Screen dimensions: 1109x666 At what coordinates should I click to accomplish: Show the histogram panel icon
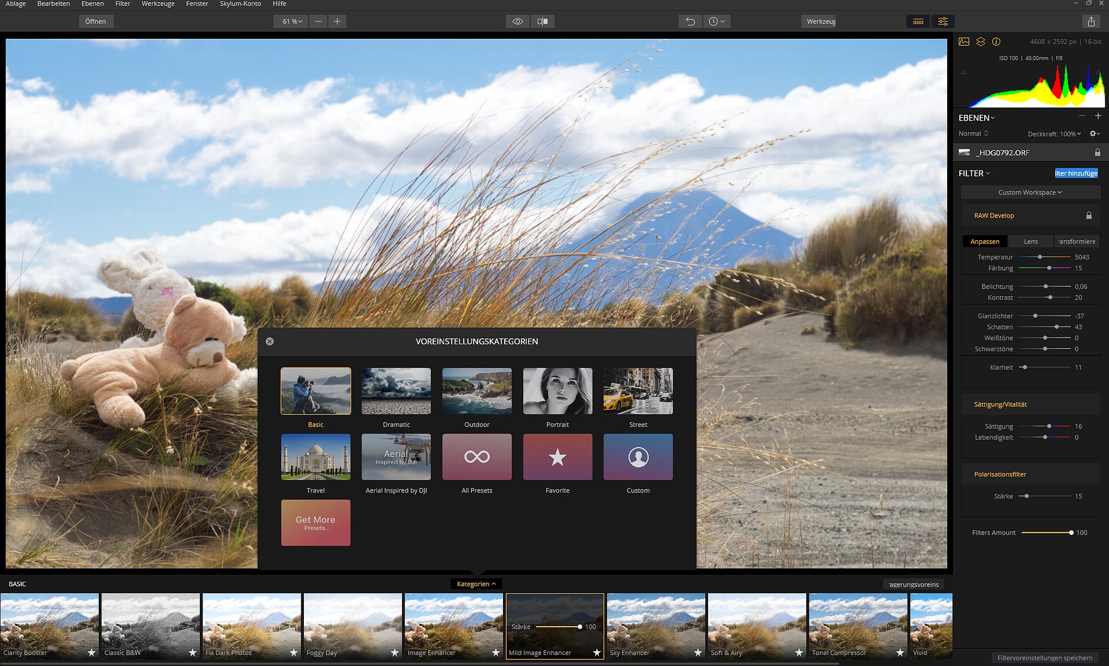coord(964,42)
